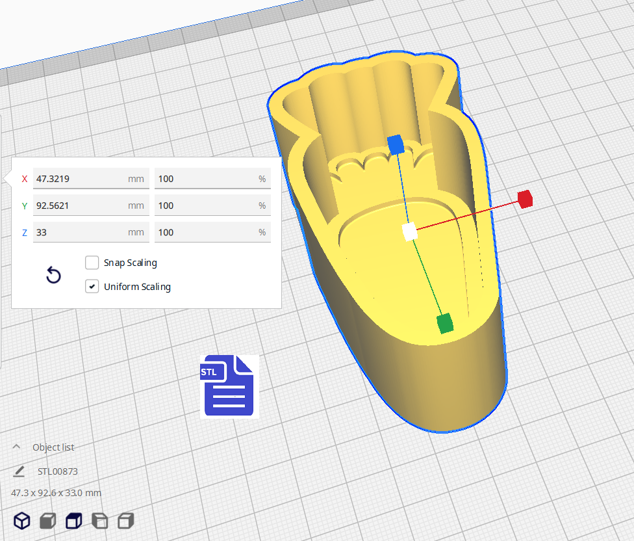
Task: Click the blue Z-axis scale handle
Action: tap(396, 144)
